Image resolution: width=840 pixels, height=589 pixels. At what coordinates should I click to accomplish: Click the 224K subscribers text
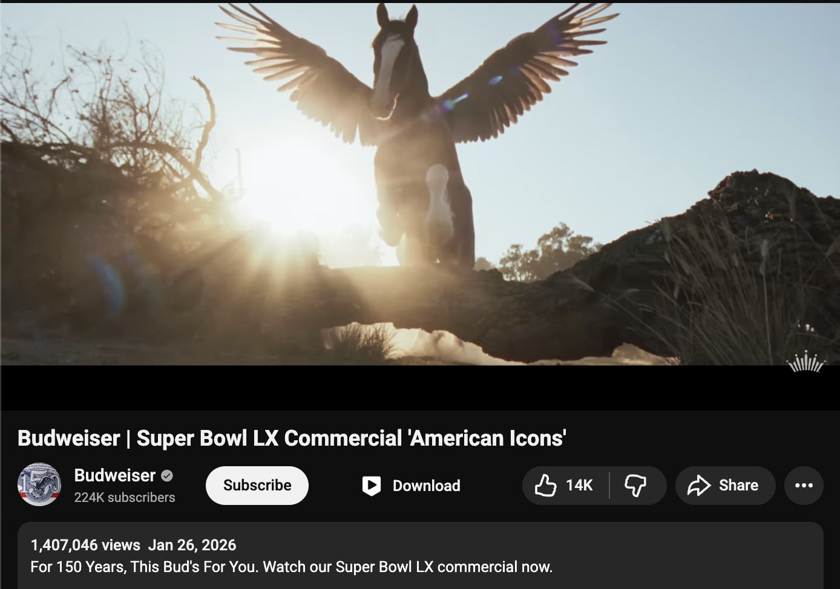pyautogui.click(x=125, y=497)
